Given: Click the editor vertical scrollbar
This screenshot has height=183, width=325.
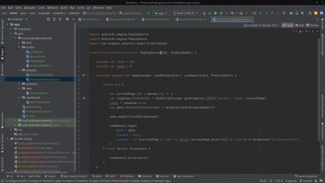Looking at the screenshot, I should point(319,89).
